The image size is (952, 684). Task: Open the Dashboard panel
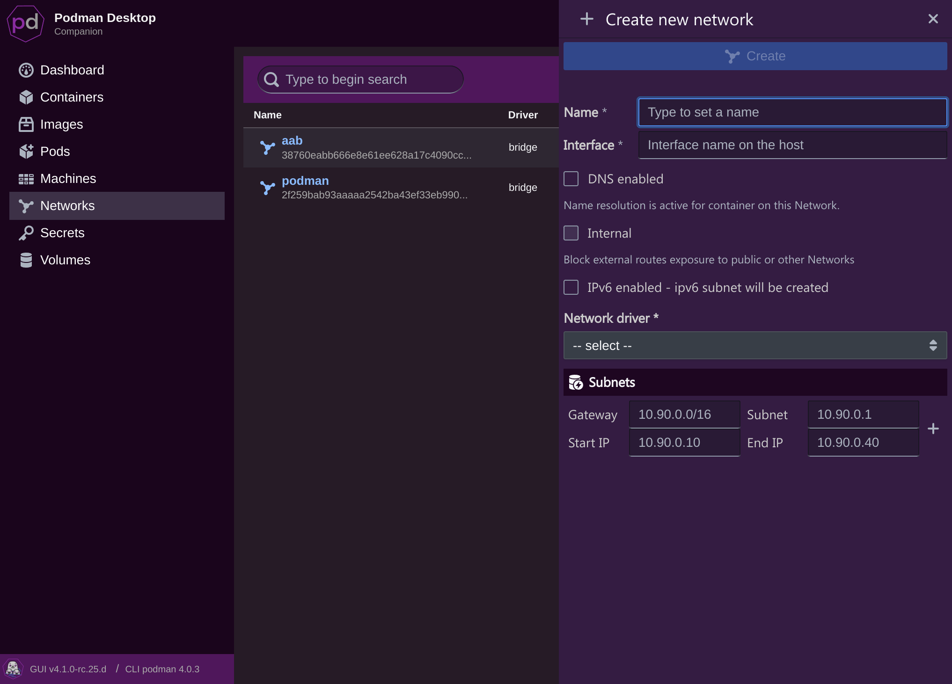[72, 70]
